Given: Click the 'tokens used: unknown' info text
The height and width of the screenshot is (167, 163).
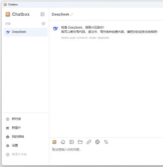Looking at the screenshot, I should point(85,38).
